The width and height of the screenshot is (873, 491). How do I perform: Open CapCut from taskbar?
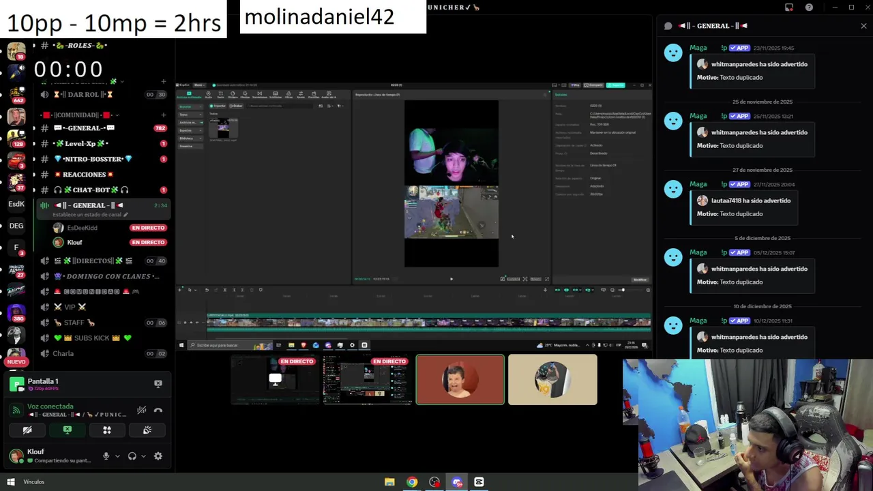pos(479,482)
